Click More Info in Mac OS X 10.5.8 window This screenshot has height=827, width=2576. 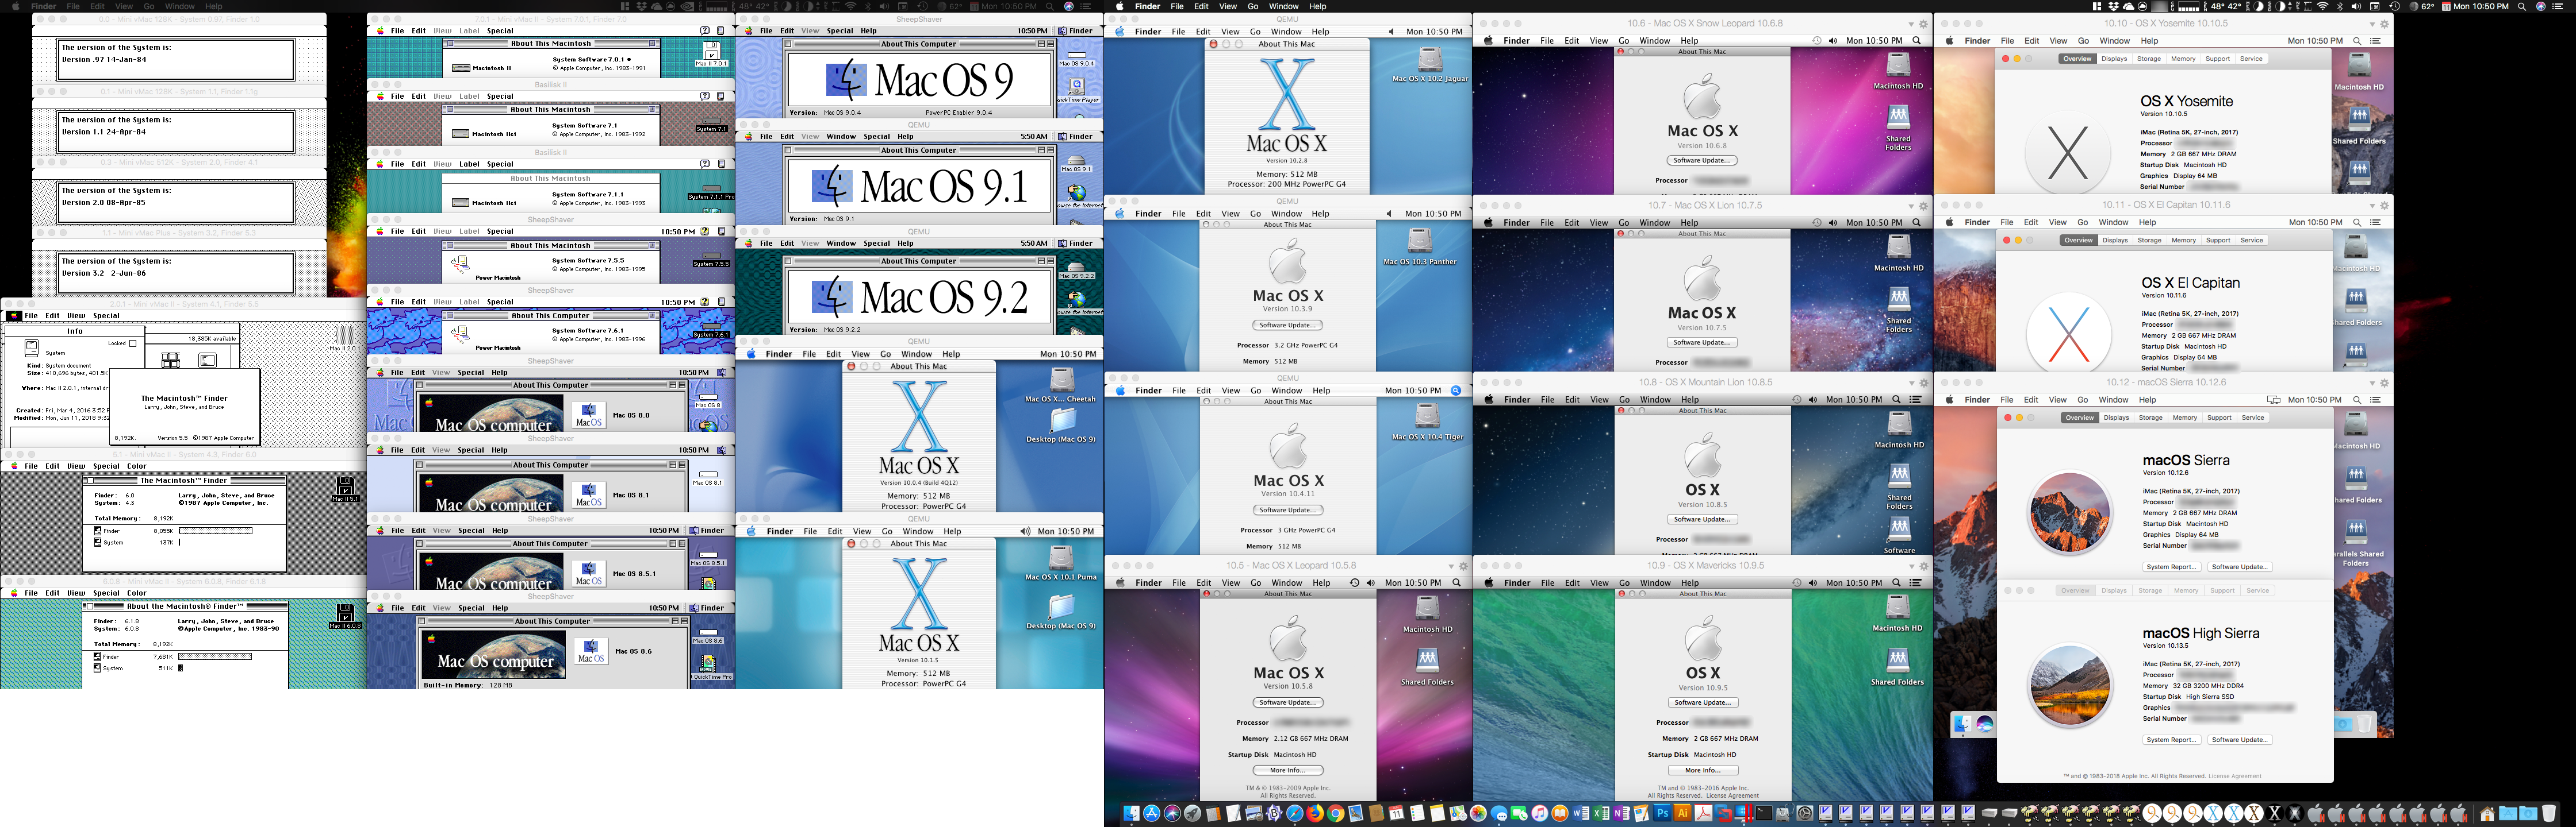[x=1288, y=770]
